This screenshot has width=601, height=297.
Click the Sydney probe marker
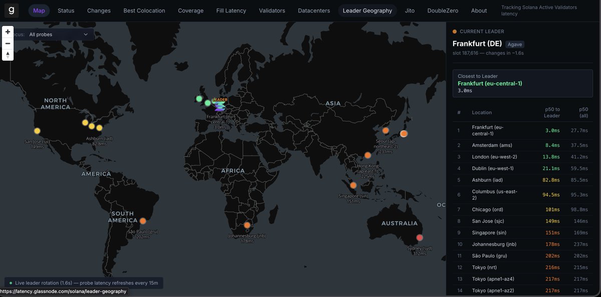(420, 237)
